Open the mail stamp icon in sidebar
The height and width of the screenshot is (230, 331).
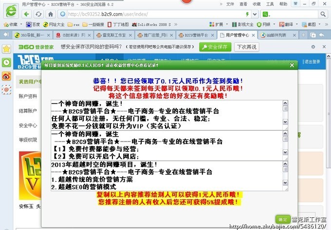6,90
